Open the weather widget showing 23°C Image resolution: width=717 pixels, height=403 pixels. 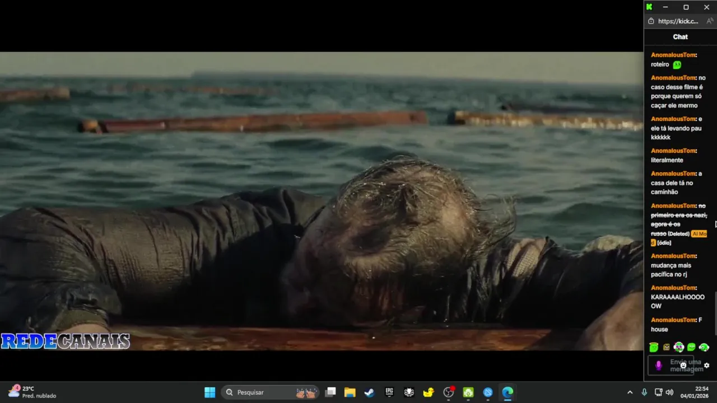click(32, 392)
